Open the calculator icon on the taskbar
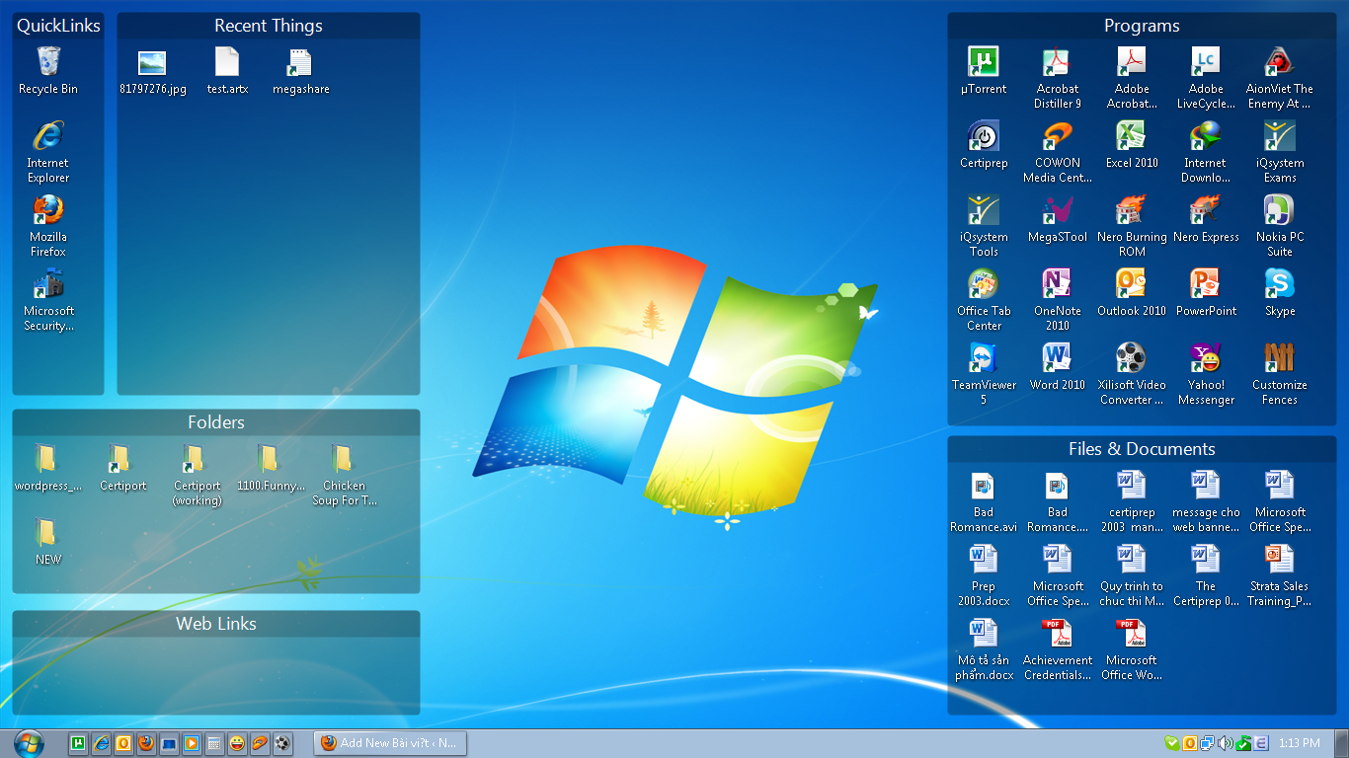Viewport: 1349px width, 758px height. click(x=214, y=743)
